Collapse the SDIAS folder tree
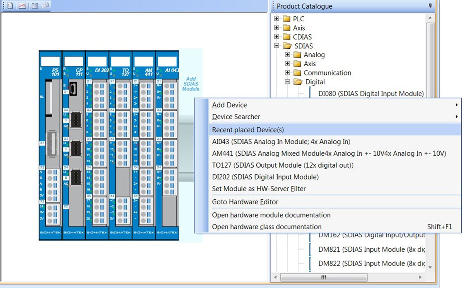 [x=276, y=46]
